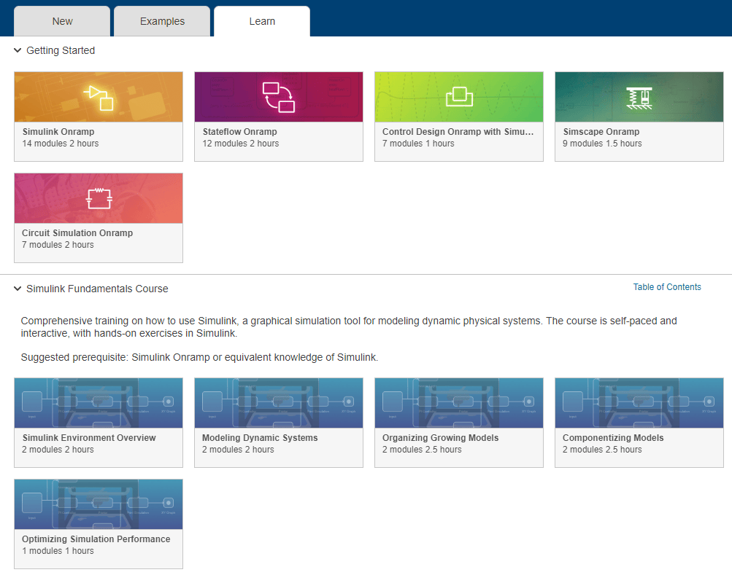Click the Simscape Onramp title text
The width and height of the screenshot is (732, 575).
[601, 131]
